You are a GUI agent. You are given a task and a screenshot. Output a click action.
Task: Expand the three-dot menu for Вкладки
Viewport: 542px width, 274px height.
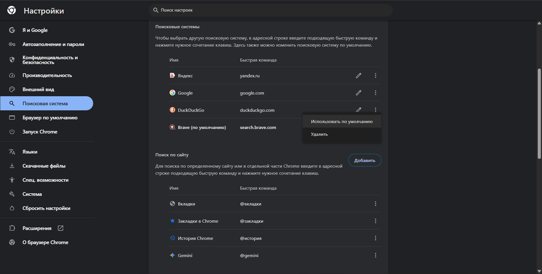375,204
